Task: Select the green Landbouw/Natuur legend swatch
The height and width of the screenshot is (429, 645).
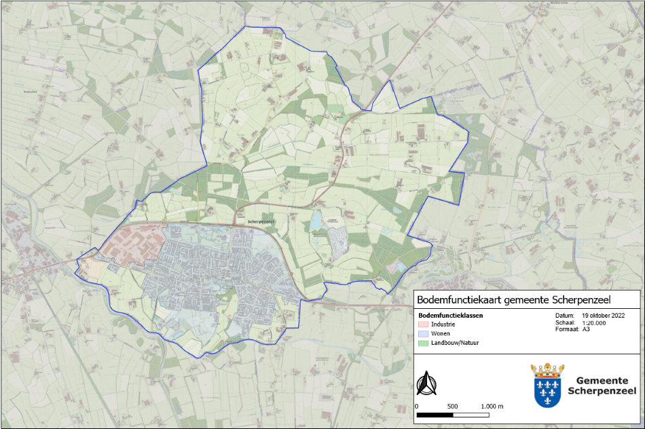Action: coord(422,343)
